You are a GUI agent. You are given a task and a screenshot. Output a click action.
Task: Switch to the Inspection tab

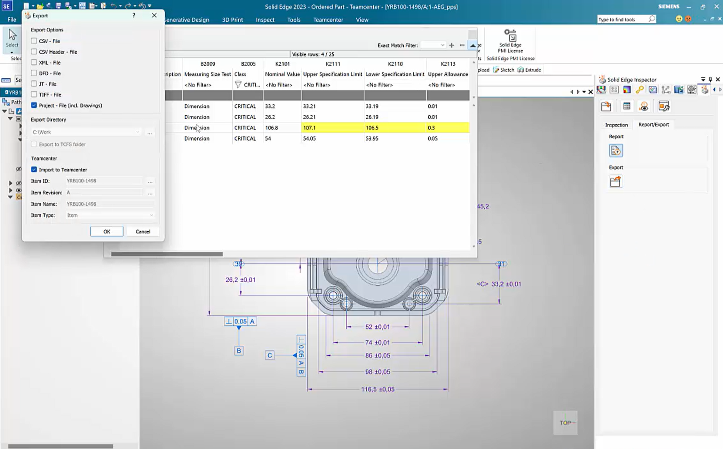(616, 125)
